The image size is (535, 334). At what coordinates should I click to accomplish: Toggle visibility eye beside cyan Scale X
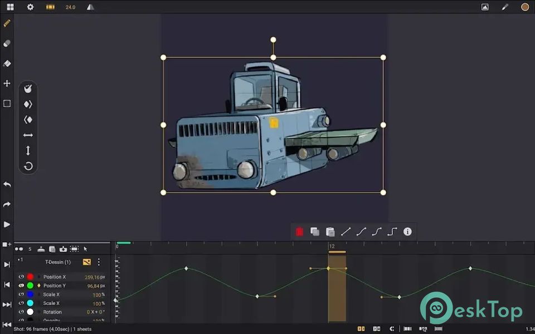tap(21, 303)
